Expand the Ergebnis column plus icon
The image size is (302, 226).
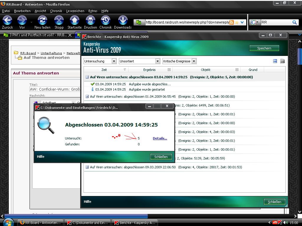[x=169, y=69]
